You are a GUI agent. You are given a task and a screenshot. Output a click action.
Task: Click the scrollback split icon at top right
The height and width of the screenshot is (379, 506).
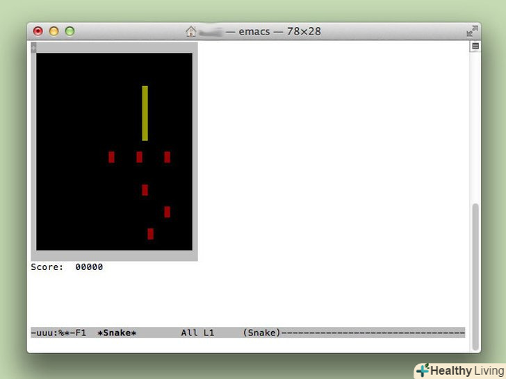click(x=475, y=47)
